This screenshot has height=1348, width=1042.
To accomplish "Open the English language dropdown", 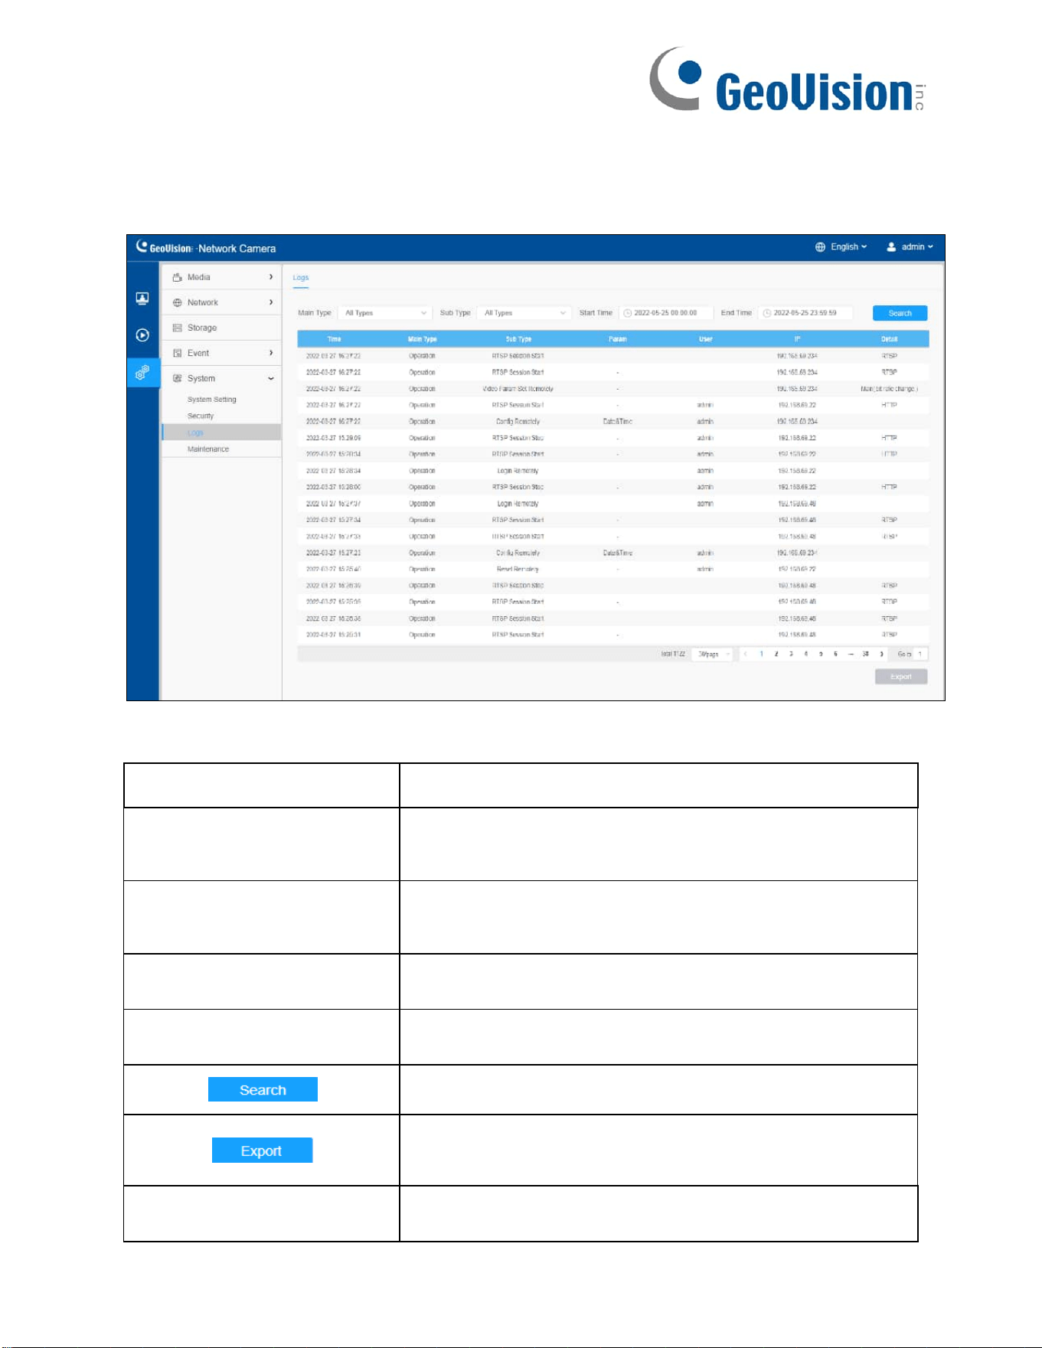I will tap(848, 247).
